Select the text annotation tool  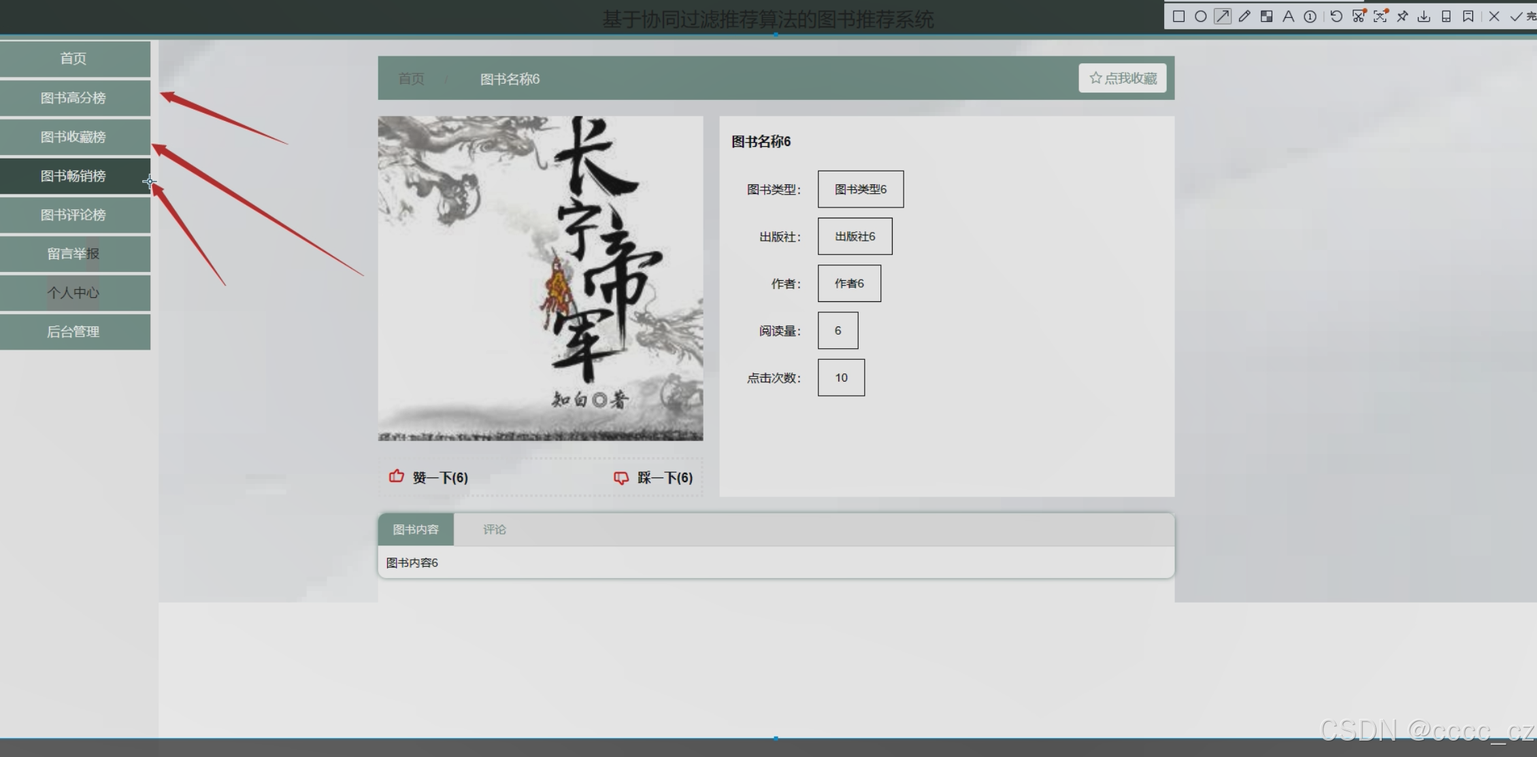click(1288, 16)
